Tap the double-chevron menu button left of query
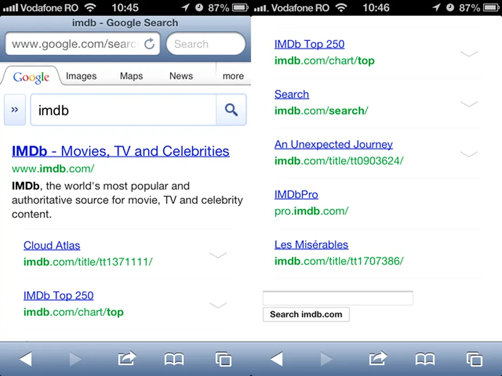This screenshot has width=502, height=376. [15, 110]
